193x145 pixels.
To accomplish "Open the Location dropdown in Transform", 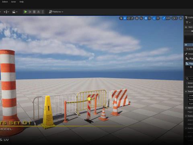I will point(191,95).
